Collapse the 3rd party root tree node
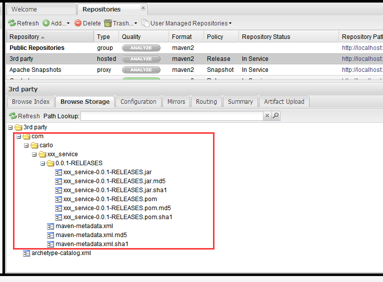The image size is (383, 282). [x=10, y=127]
